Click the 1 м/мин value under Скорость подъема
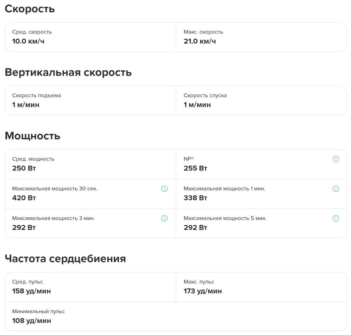The height and width of the screenshot is (335, 351). (x=26, y=105)
